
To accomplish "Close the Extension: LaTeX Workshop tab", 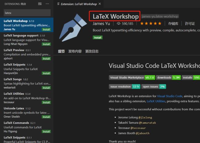I will [x=100, y=4].
